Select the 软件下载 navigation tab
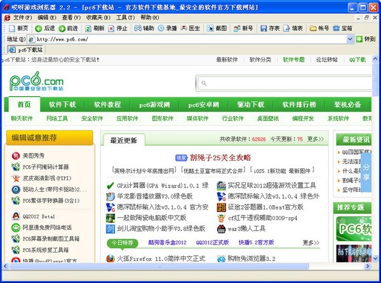 coord(62,104)
